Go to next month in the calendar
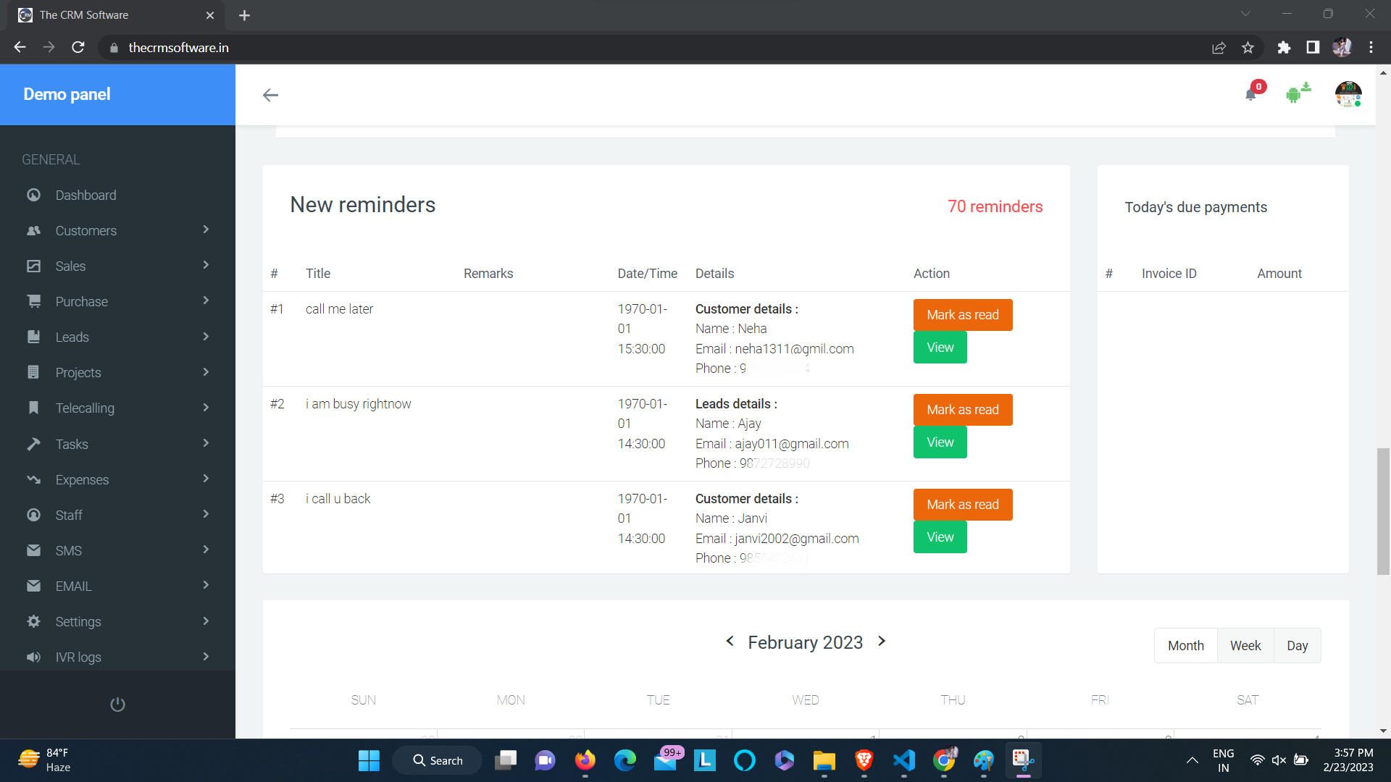Screen dimensions: 1391x782 pos(882,642)
